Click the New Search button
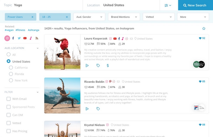This screenshot has width=213, height=137. point(195,5)
